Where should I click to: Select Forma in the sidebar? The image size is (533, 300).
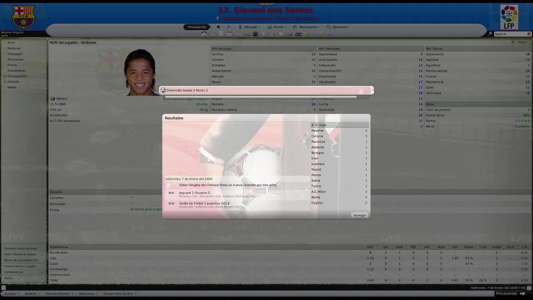pos(12,65)
